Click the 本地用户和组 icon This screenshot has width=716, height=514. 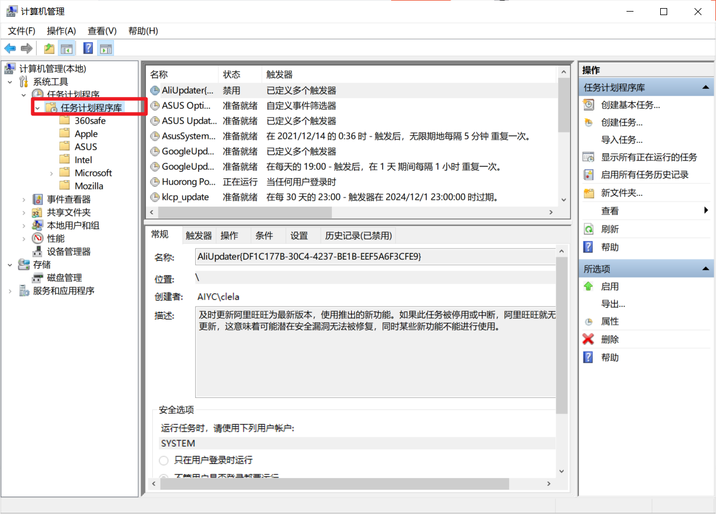[38, 225]
